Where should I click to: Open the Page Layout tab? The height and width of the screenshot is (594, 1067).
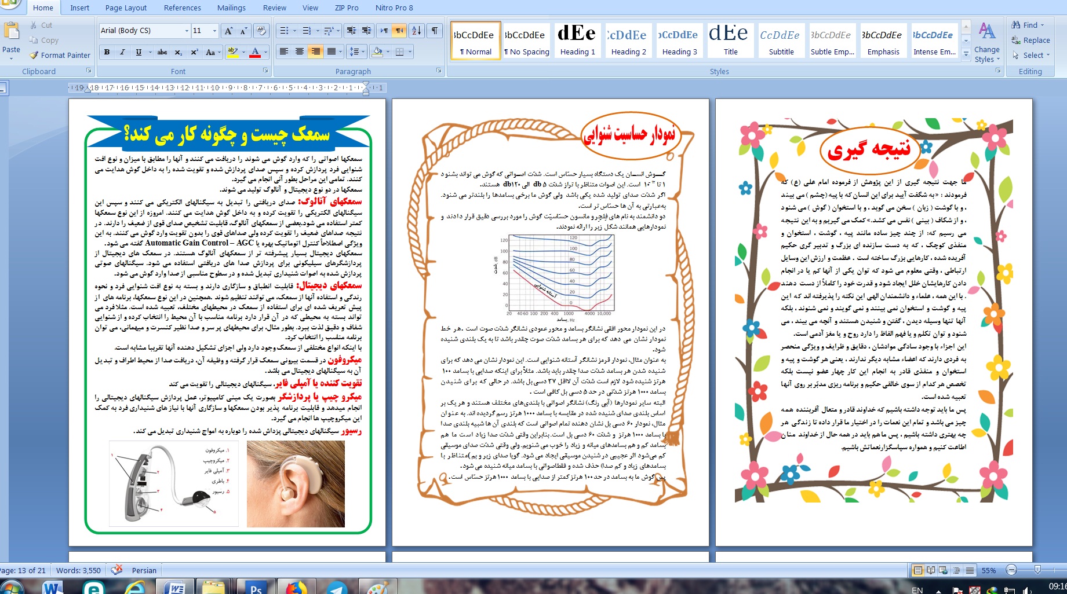click(126, 8)
